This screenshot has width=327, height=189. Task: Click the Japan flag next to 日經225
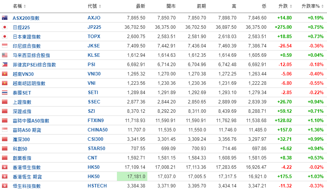[5, 27]
